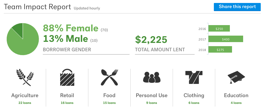Open the 16 loans Retail link
The height and width of the screenshot is (109, 264).
coord(67,103)
